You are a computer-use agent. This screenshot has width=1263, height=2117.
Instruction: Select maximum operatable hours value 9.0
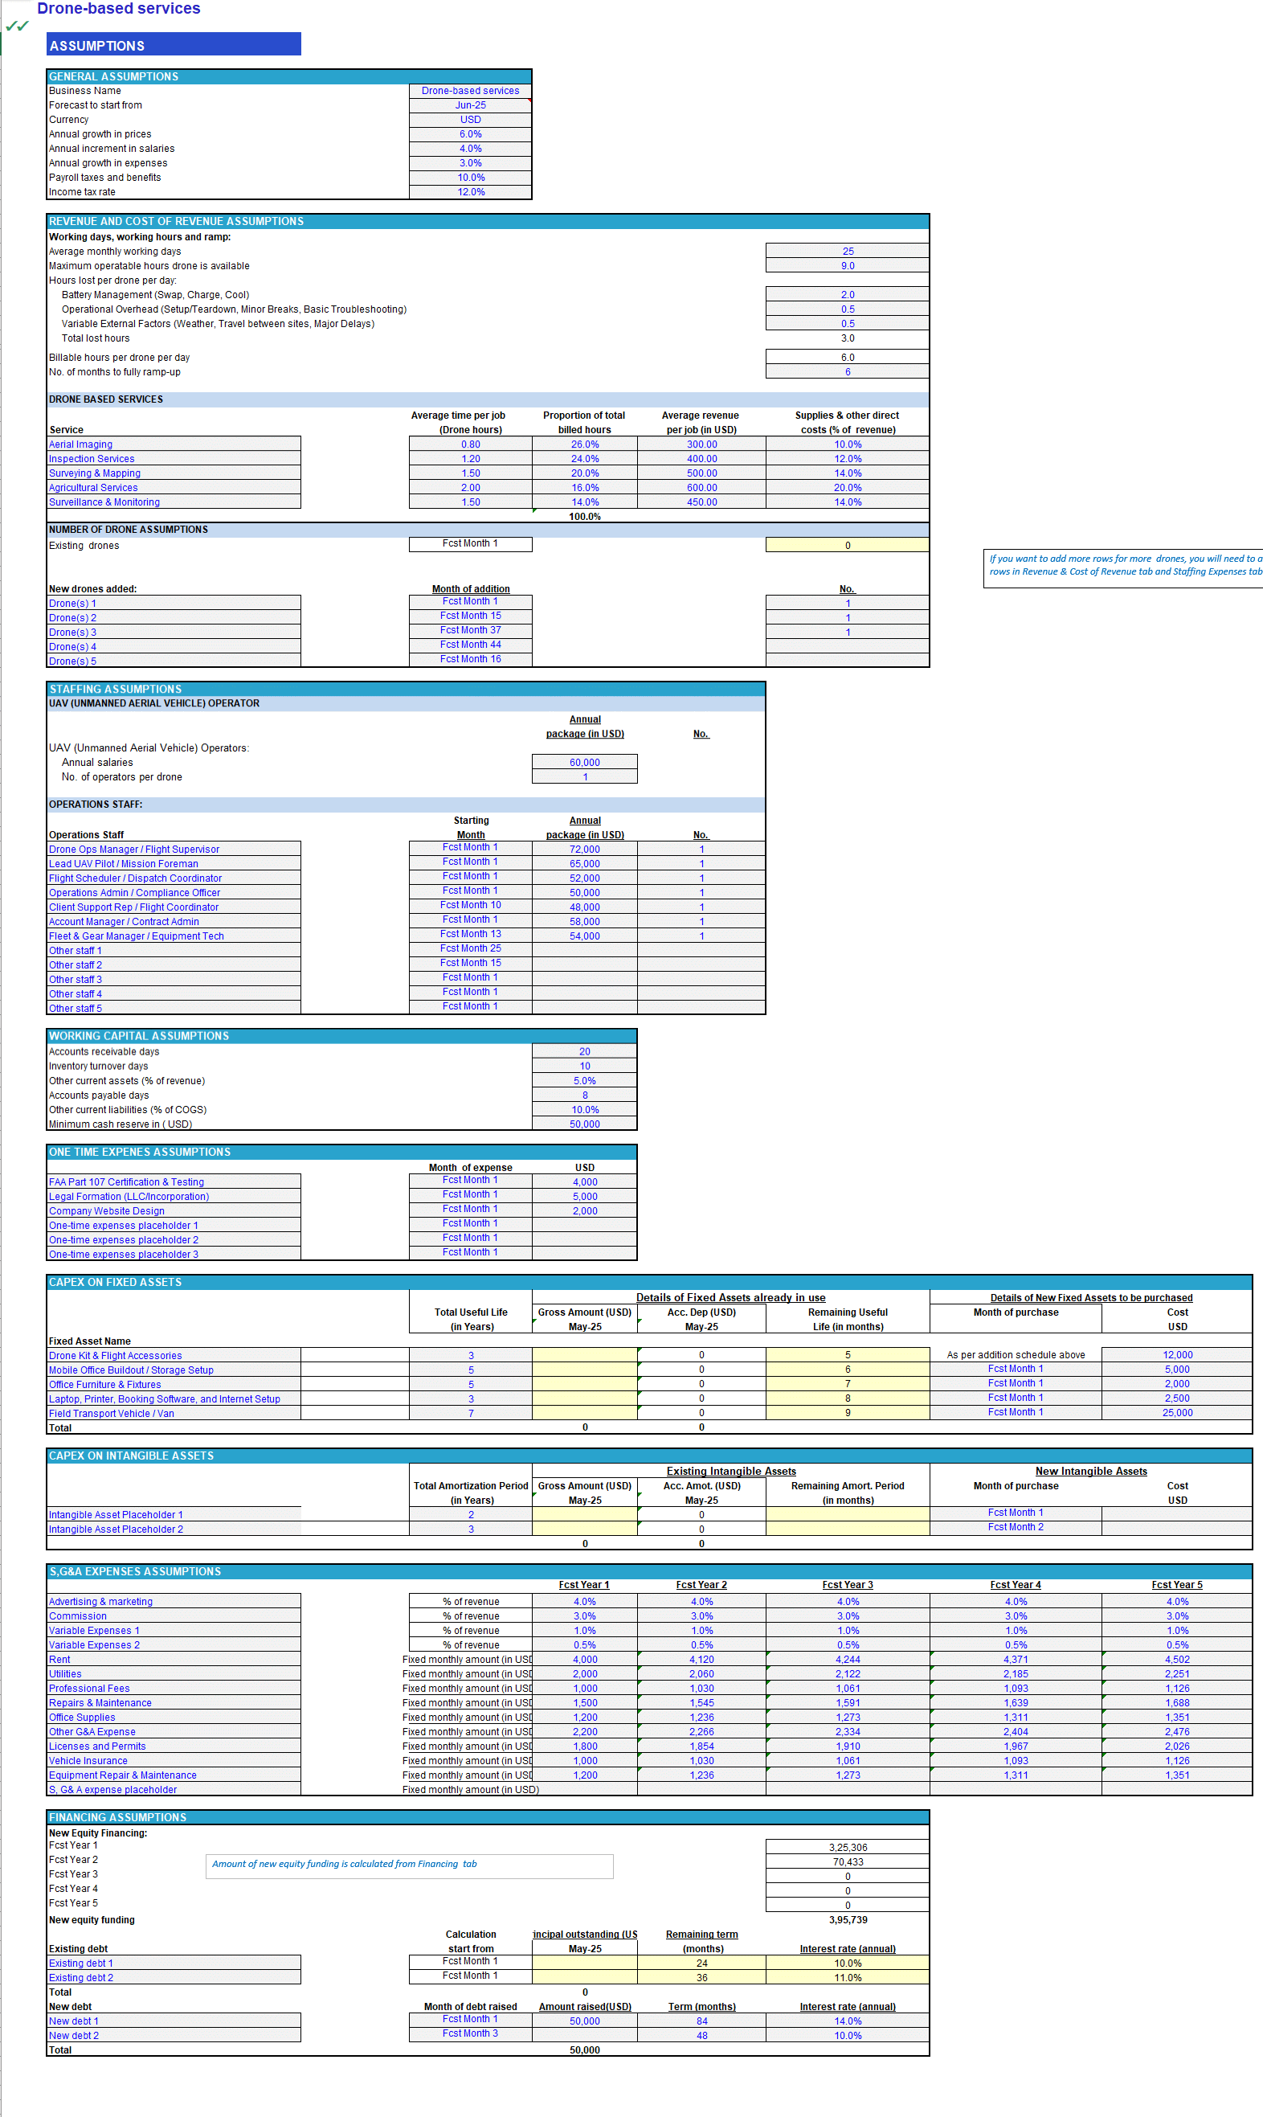tap(847, 267)
